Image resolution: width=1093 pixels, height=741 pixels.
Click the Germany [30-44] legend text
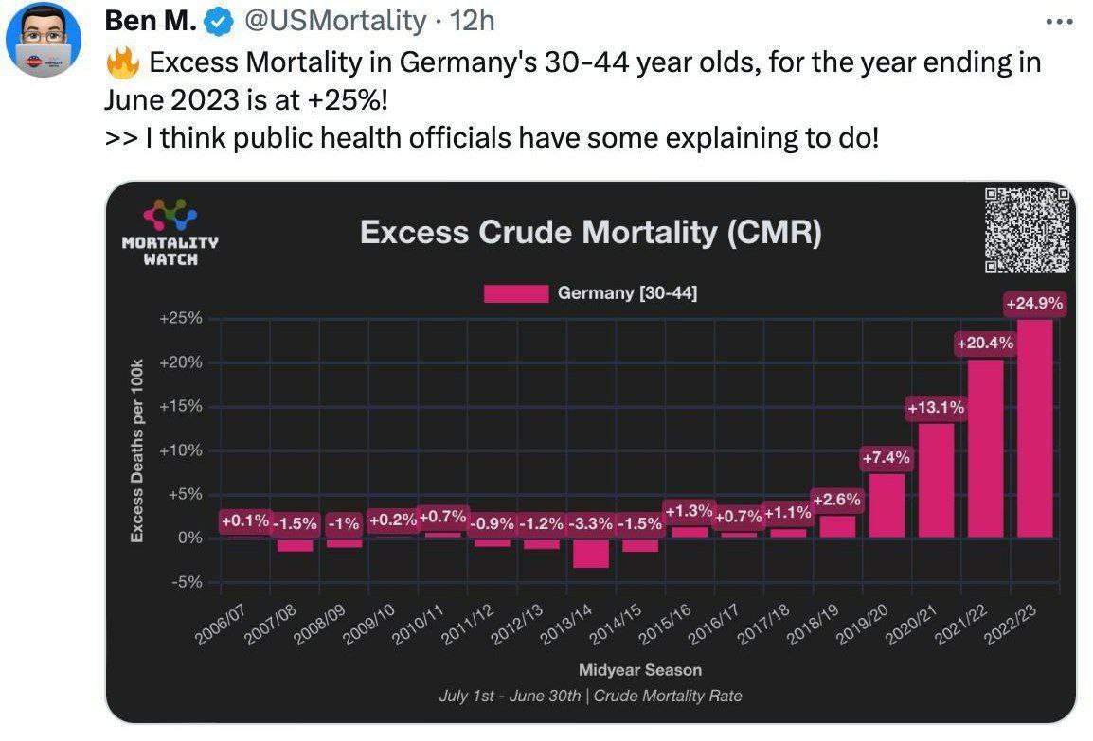(x=627, y=293)
